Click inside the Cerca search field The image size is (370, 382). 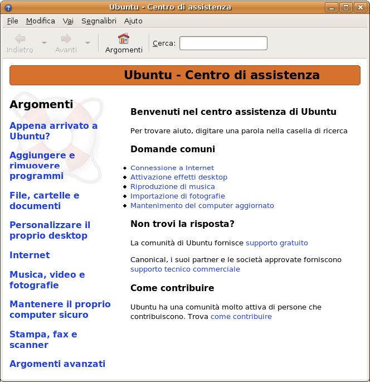pyautogui.click(x=223, y=43)
